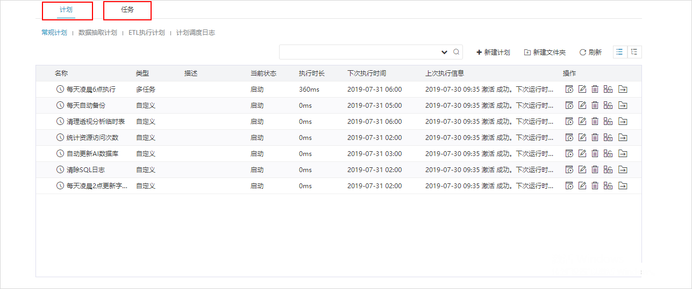Click the 2019-07-31 03:00 next run time
This screenshot has height=289, width=692.
tap(375, 154)
